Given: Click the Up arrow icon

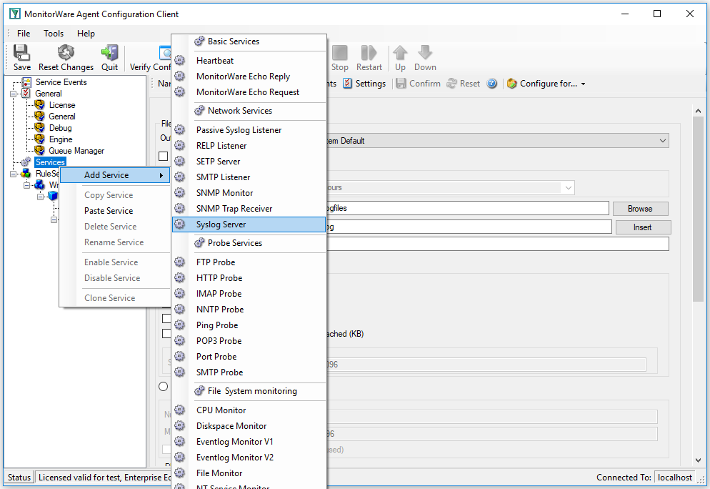Looking at the screenshot, I should coord(400,53).
